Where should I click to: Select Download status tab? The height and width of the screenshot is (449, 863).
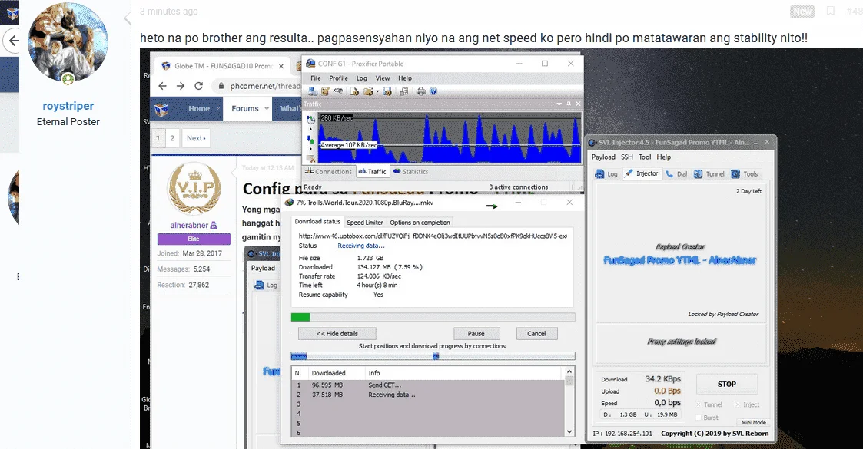click(317, 222)
